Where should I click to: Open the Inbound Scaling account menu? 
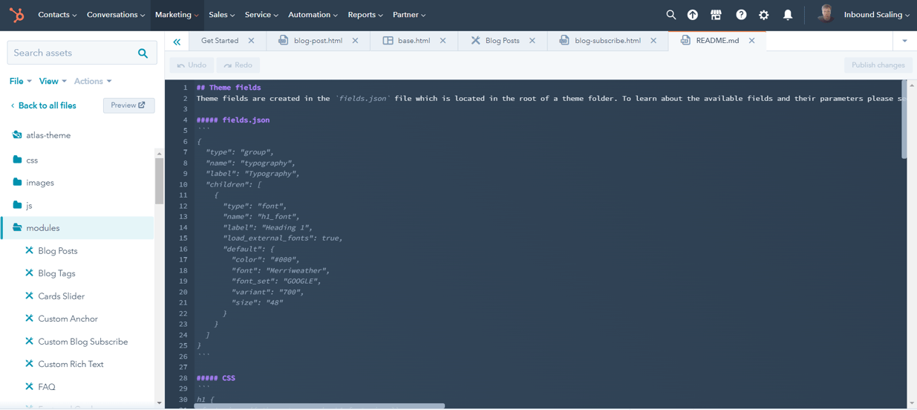point(876,15)
